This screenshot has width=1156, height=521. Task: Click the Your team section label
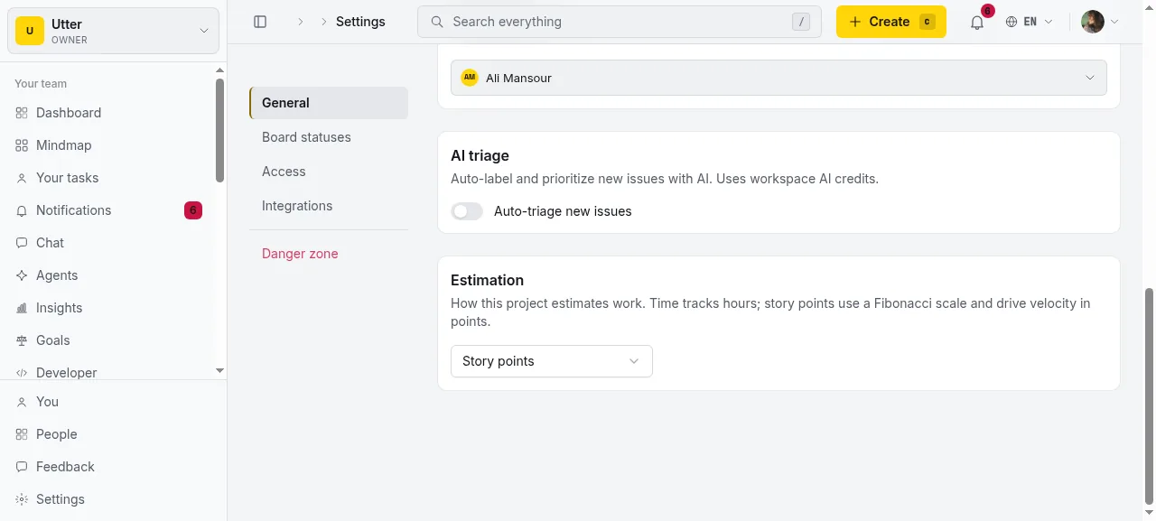41,84
